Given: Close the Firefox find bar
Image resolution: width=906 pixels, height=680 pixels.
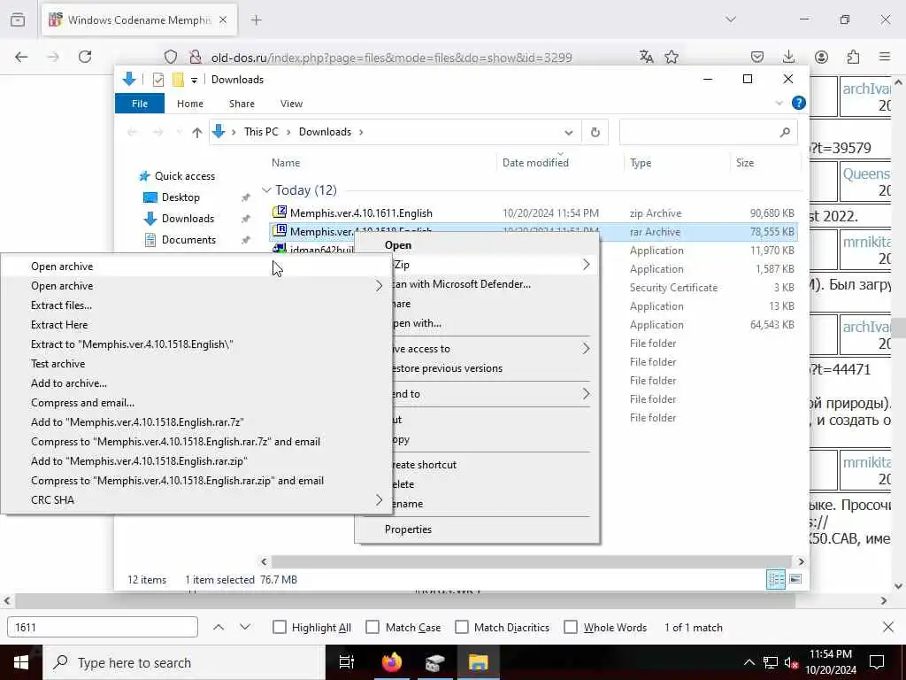Looking at the screenshot, I should (x=888, y=627).
